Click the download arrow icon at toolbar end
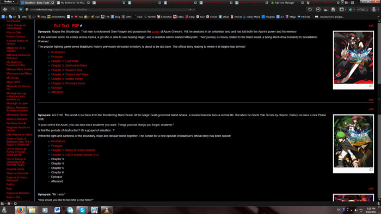Viewport: 381px width, 214px height. (374, 10)
